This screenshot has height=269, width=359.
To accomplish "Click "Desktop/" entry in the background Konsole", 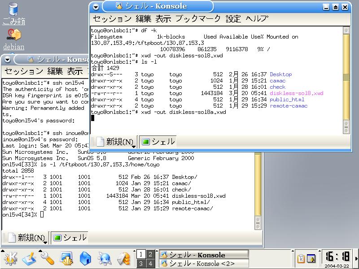I will click(x=184, y=177).
